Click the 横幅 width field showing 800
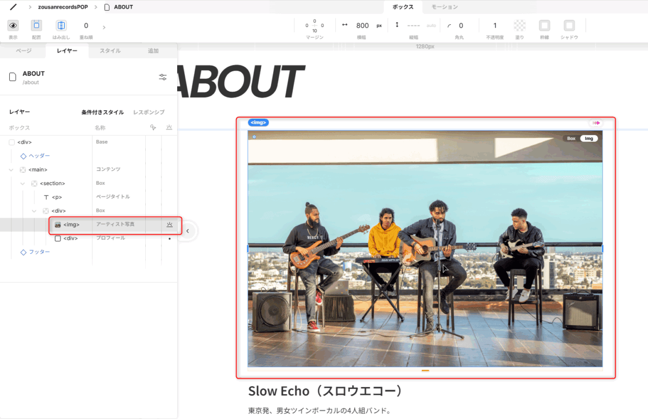The width and height of the screenshot is (648, 419). point(362,25)
